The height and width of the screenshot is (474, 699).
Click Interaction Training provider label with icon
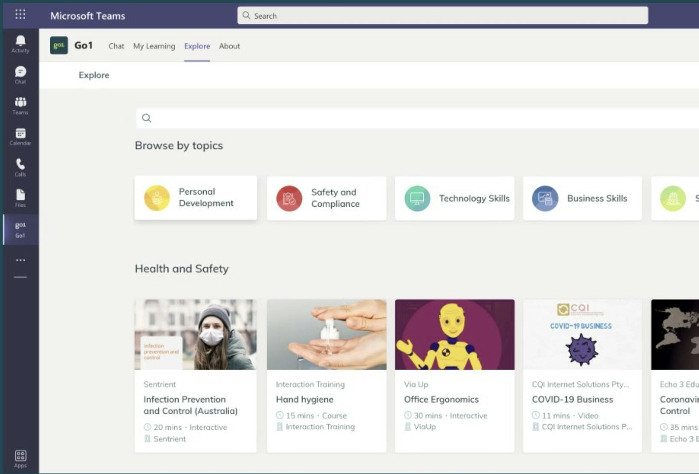point(315,427)
